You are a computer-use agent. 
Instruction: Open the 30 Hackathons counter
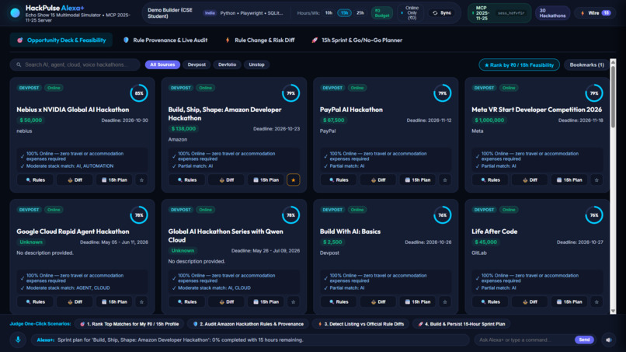(x=552, y=12)
